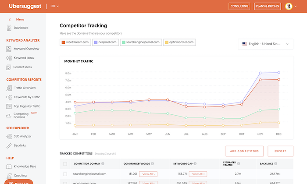Click the Top Pages by Traffic icon
Image resolution: width=307 pixels, height=184 pixels.
point(9,106)
